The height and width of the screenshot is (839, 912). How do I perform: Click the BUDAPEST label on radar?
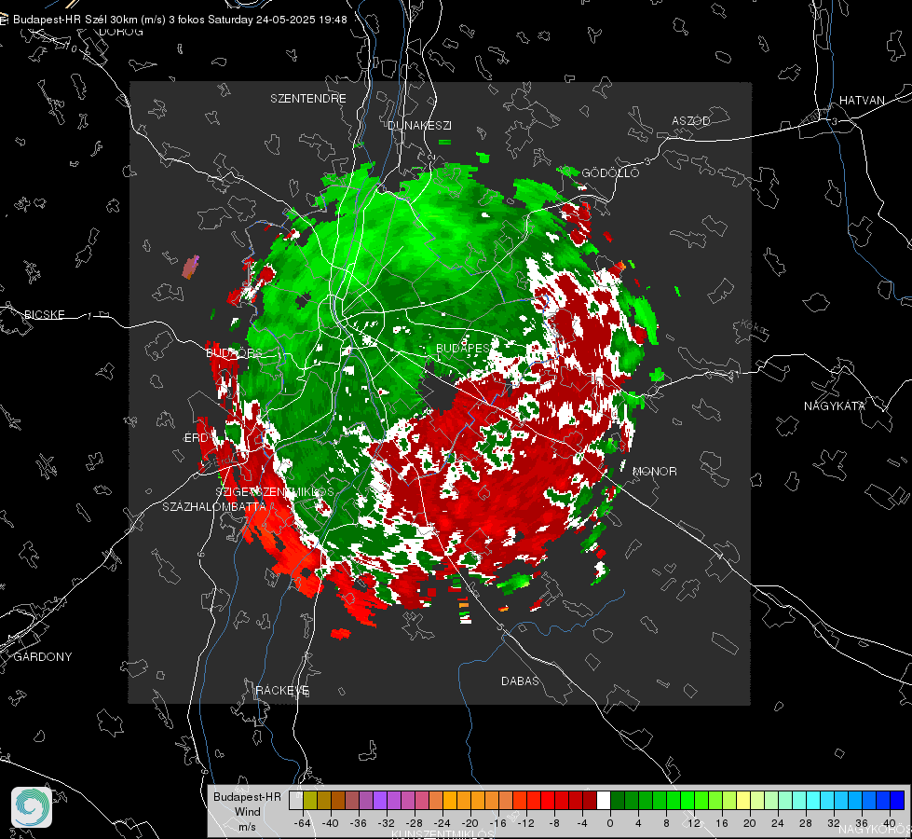(464, 348)
